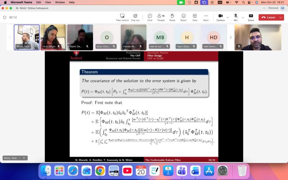Screen dimensions: 288x180
Task: Open Google Chrome from the dock
Action: click(100, 170)
